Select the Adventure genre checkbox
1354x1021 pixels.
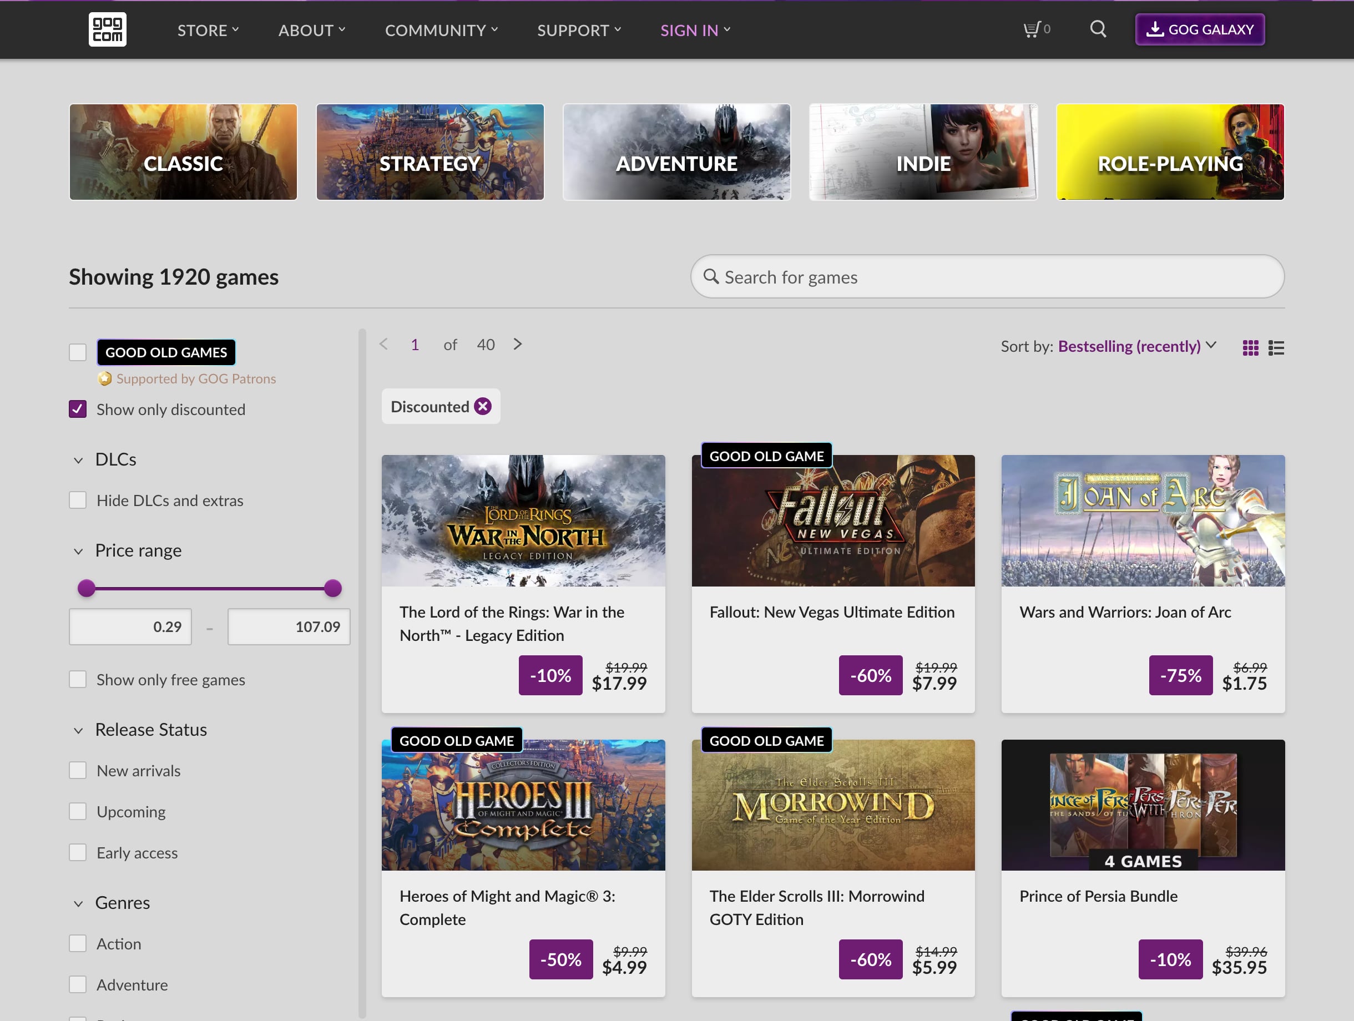point(78,984)
